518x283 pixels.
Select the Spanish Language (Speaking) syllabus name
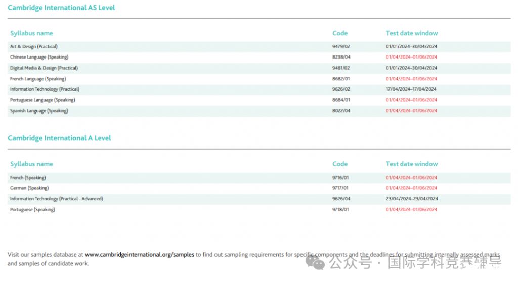(x=39, y=111)
